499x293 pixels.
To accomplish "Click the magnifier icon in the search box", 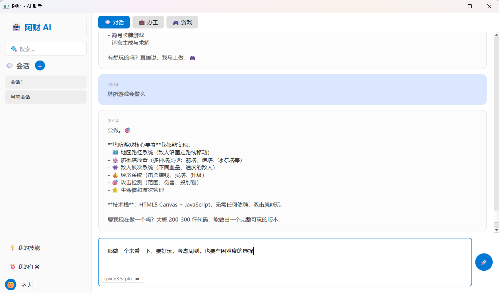I will pyautogui.click(x=14, y=49).
